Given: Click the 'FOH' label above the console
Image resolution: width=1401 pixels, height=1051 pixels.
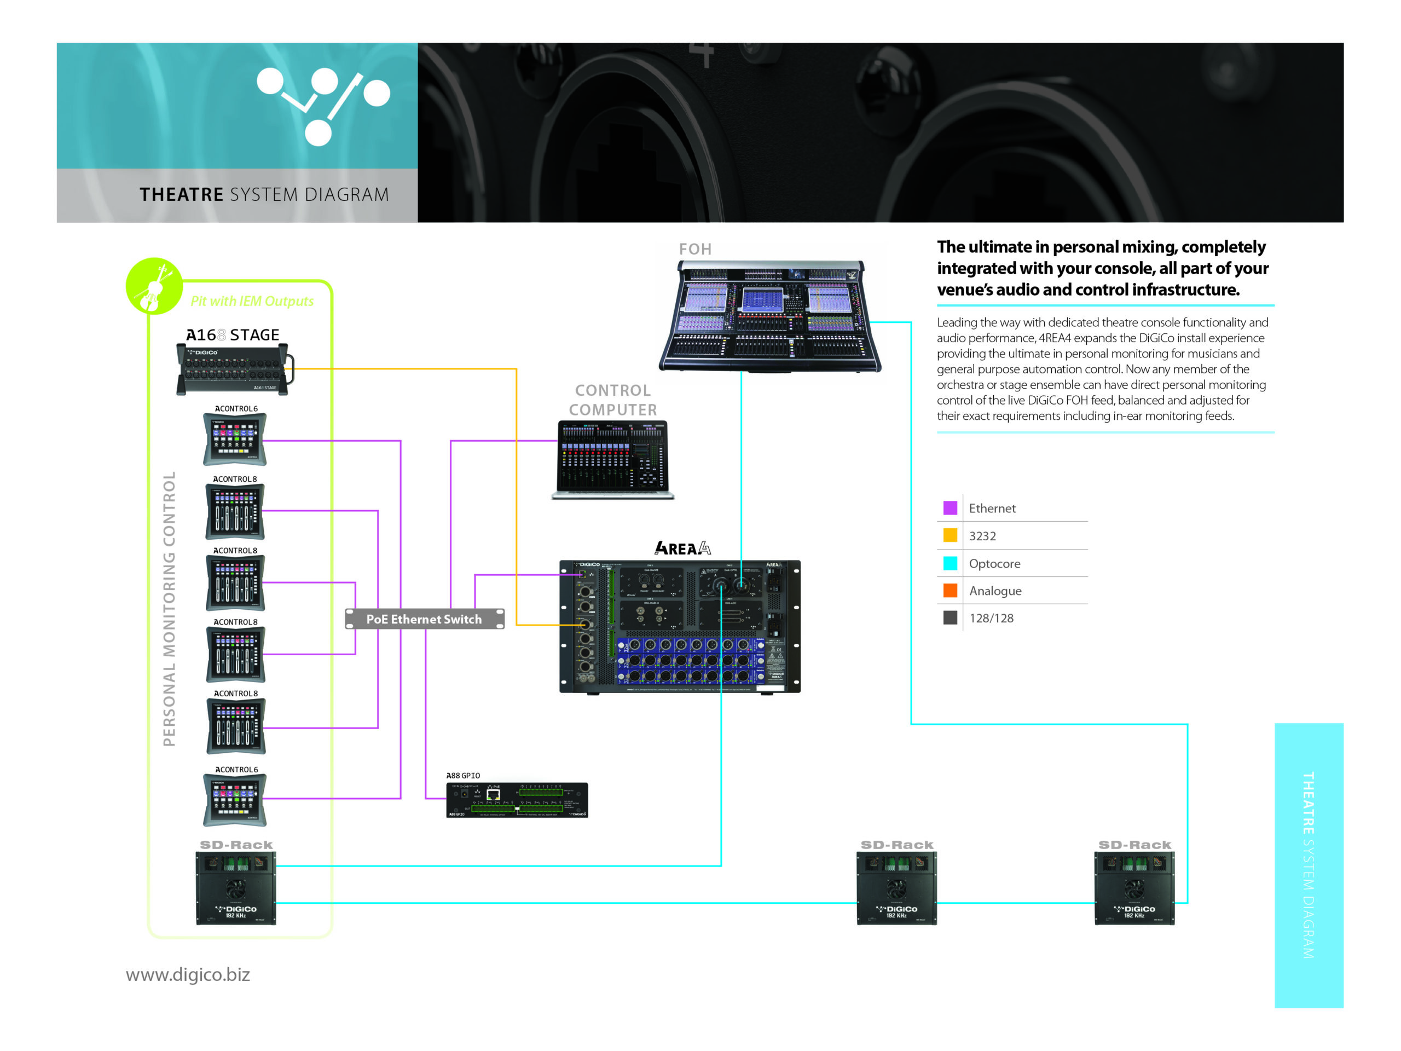Looking at the screenshot, I should coord(696,250).
